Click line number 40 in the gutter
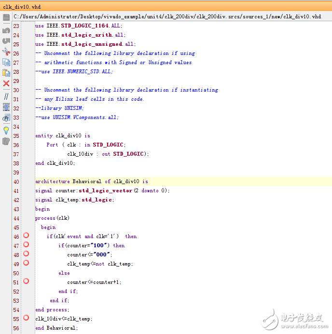 (16, 182)
